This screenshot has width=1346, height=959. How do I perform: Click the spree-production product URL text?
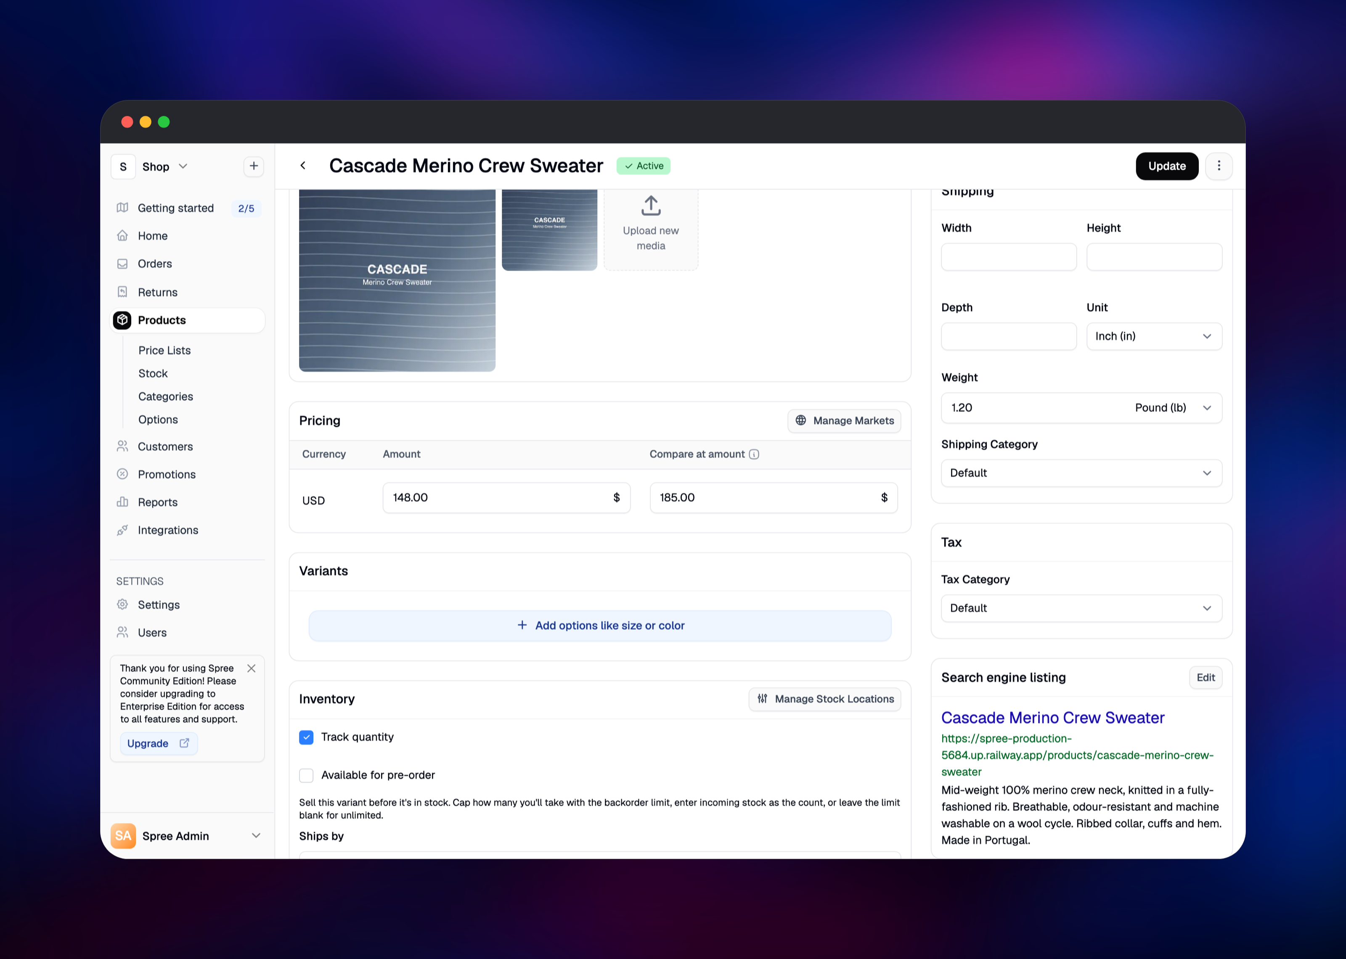tap(1077, 755)
